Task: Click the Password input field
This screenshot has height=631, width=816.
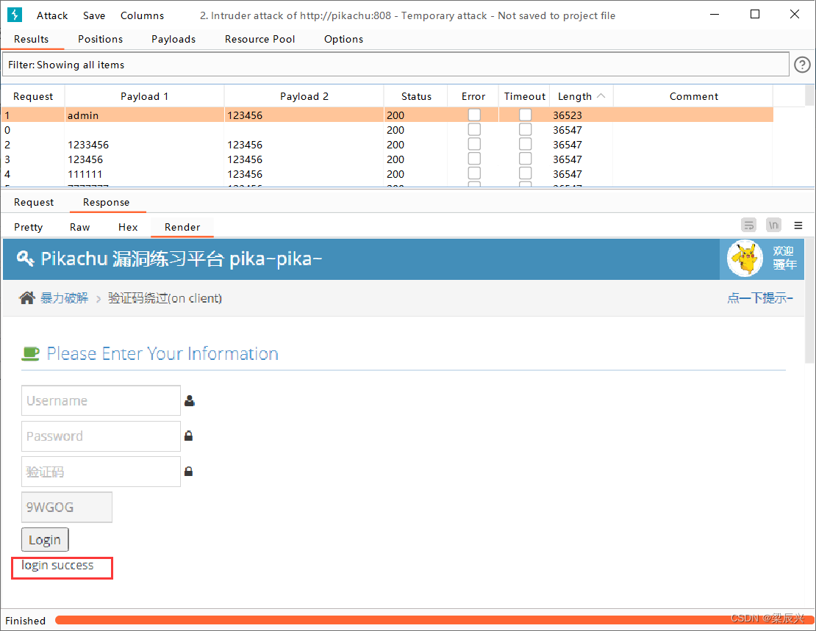Action: tap(101, 436)
